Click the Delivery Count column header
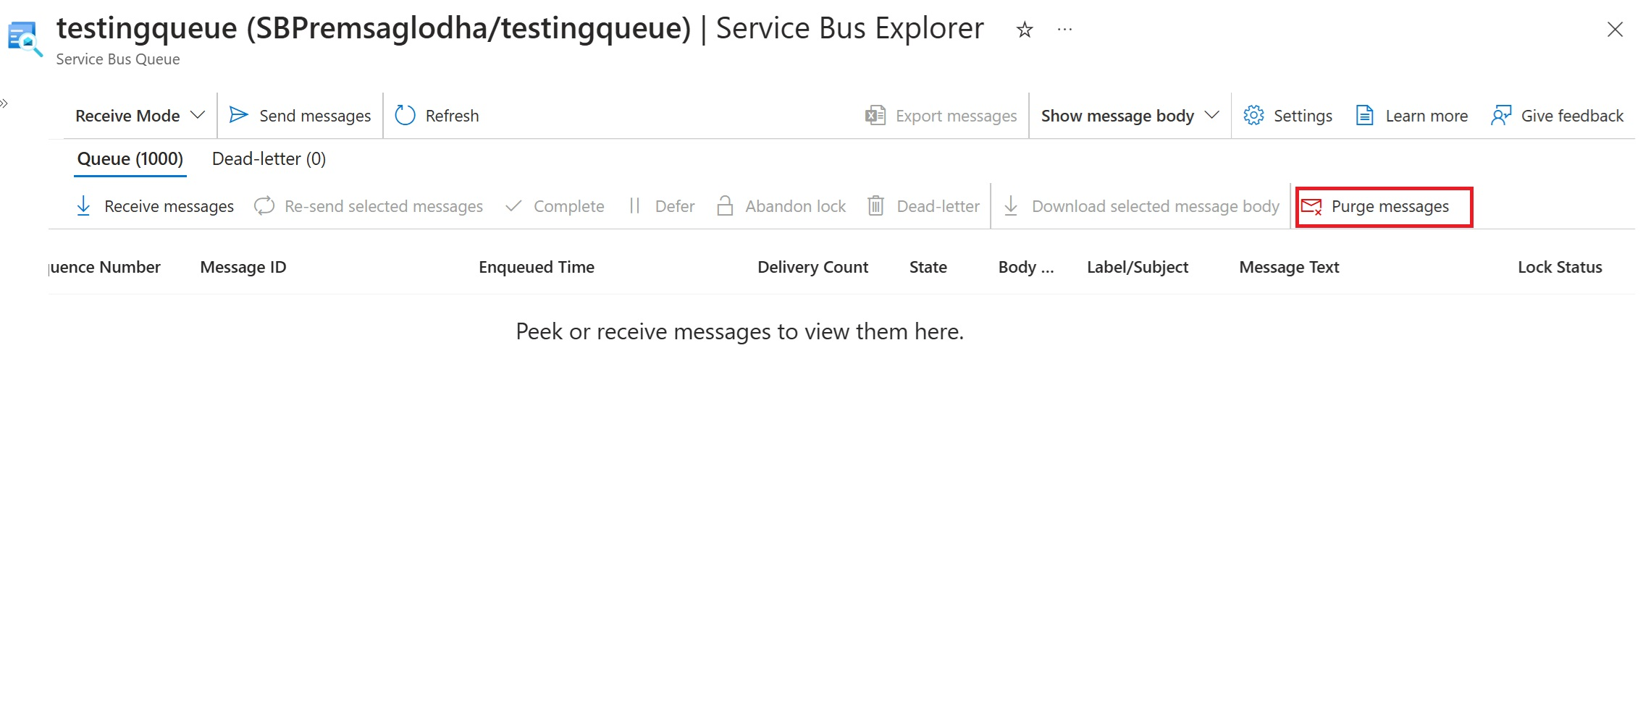 812,267
